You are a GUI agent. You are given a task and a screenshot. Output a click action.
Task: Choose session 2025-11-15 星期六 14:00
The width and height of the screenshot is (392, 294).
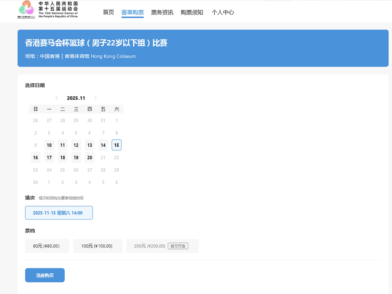[59, 213]
